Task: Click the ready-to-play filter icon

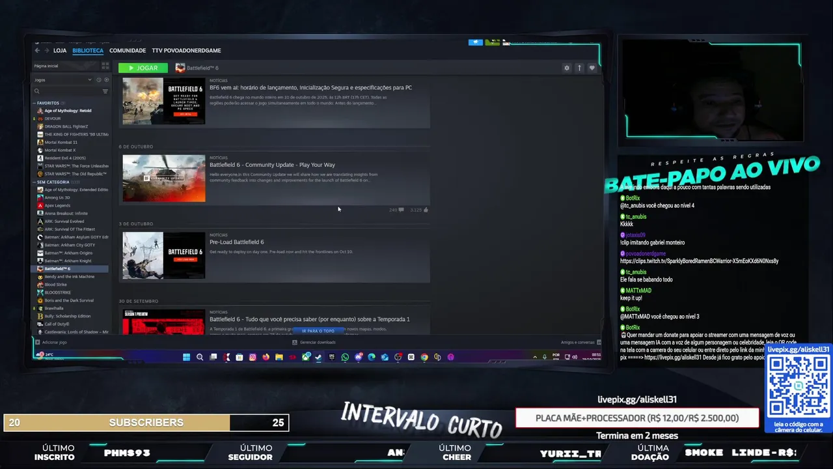Action: pos(106,79)
